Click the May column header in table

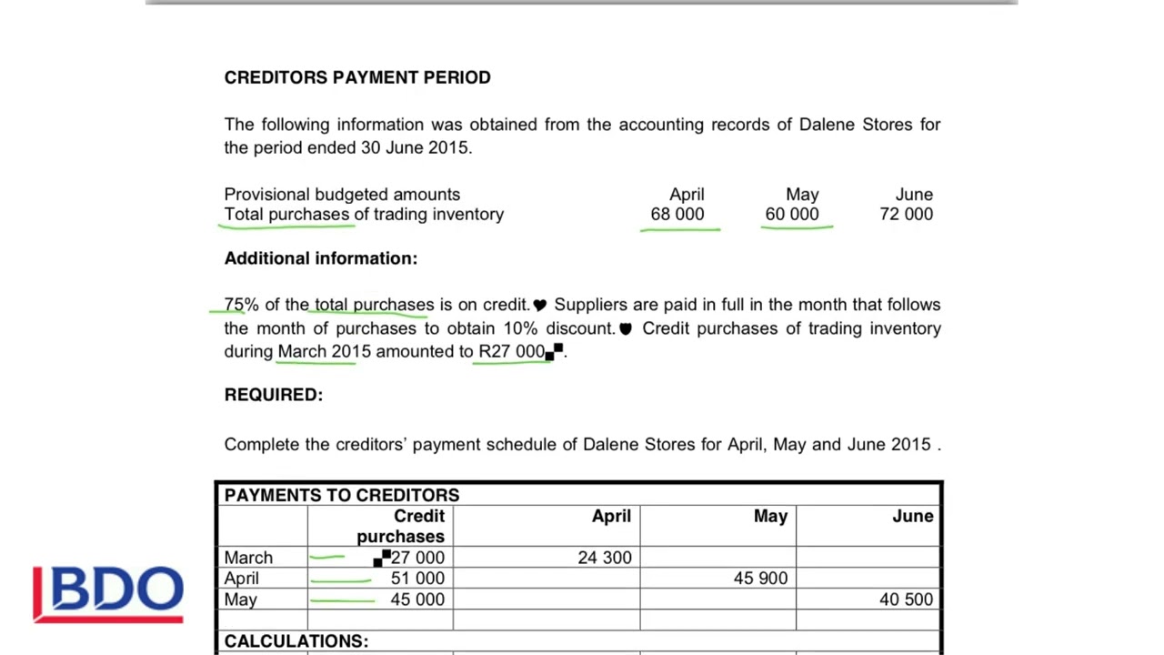click(x=770, y=516)
